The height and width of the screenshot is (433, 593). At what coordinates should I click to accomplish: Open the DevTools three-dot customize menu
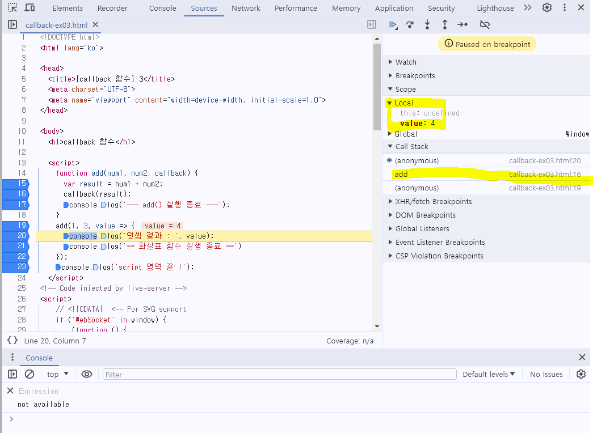point(565,7)
